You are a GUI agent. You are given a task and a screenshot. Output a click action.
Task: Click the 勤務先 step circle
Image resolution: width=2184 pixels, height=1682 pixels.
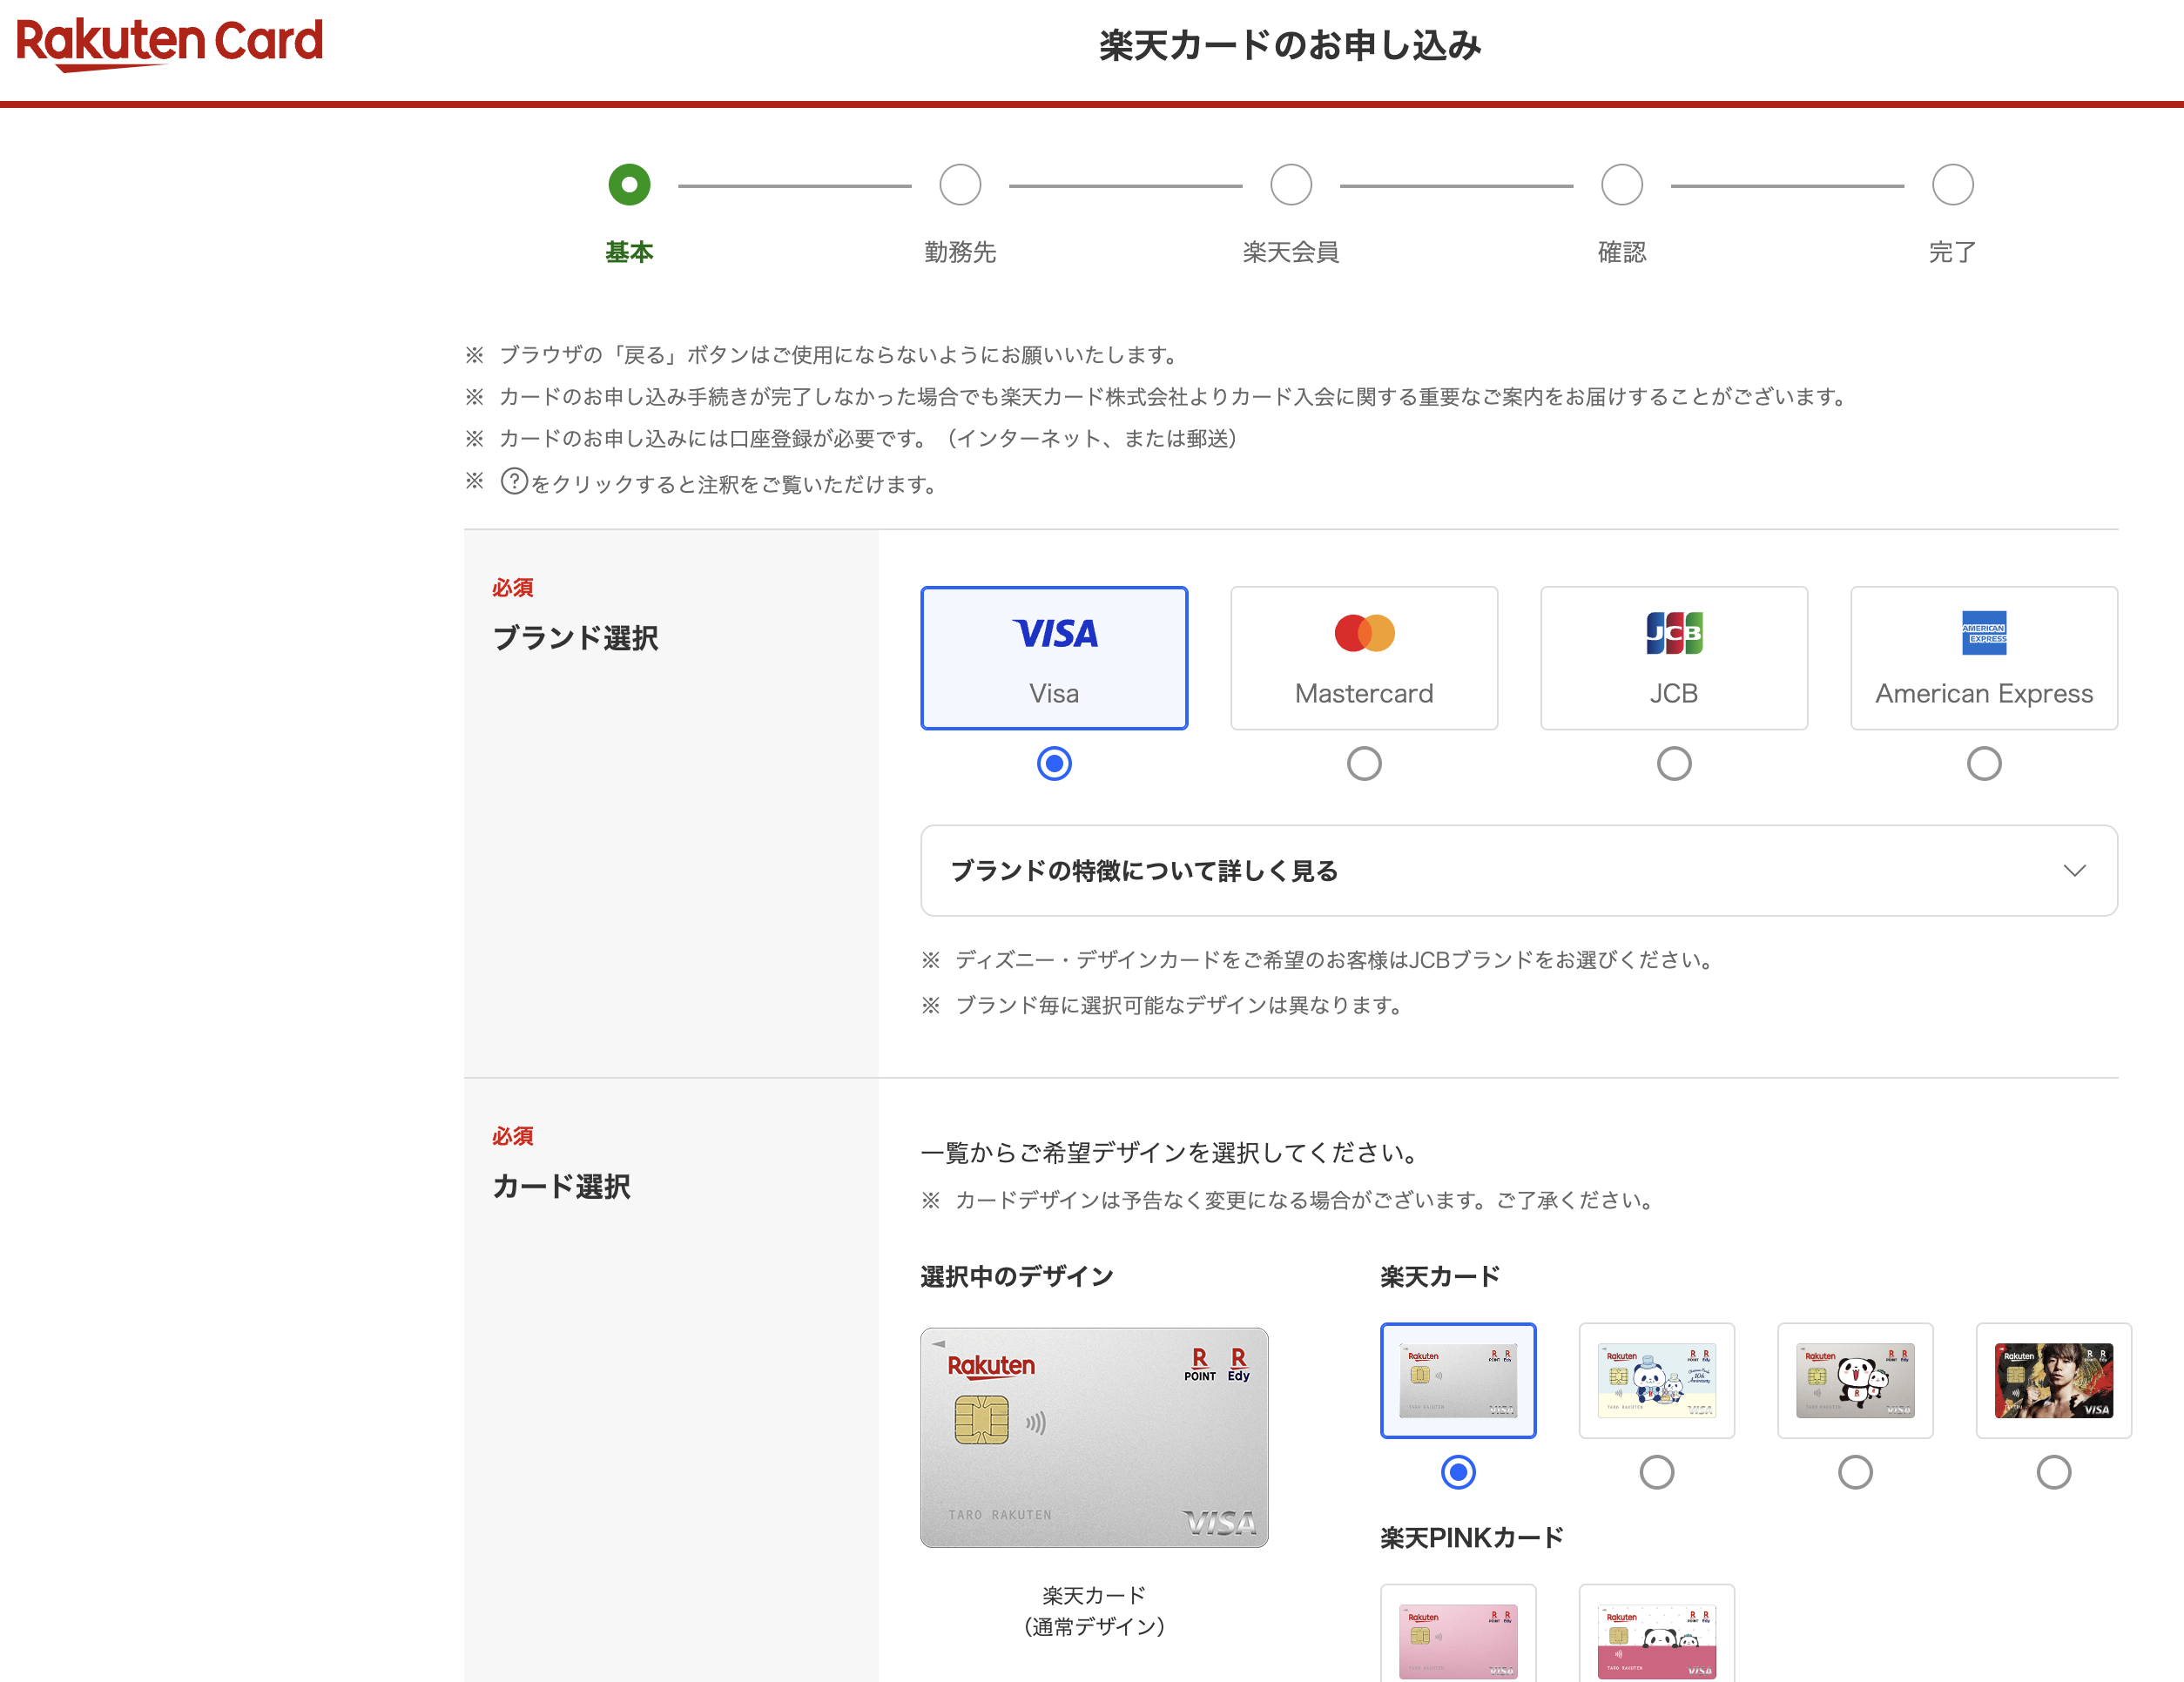pyautogui.click(x=960, y=185)
